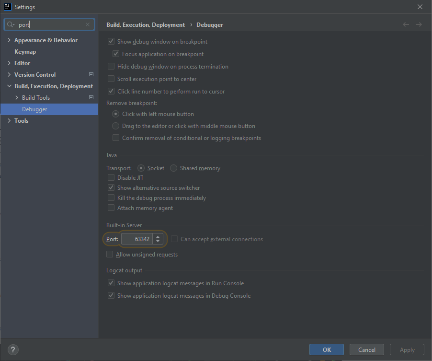Click the IntelliJ logo in the title bar

coord(7,7)
